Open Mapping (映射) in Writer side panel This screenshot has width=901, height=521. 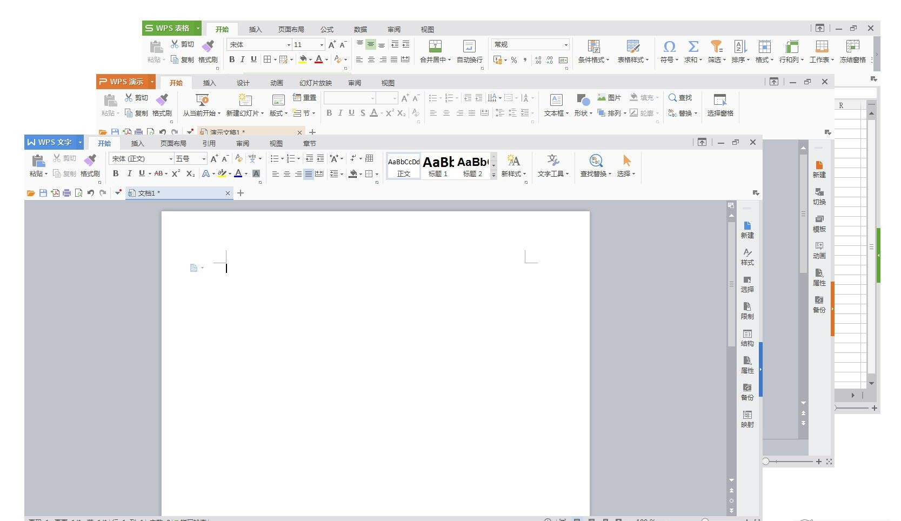point(747,419)
